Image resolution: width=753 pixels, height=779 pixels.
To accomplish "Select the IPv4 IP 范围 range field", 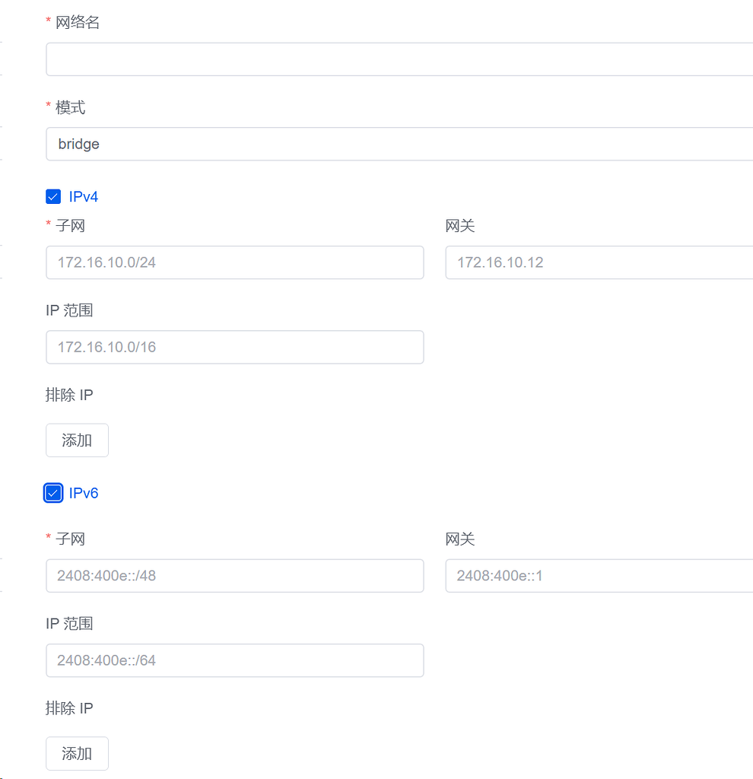I will point(234,347).
